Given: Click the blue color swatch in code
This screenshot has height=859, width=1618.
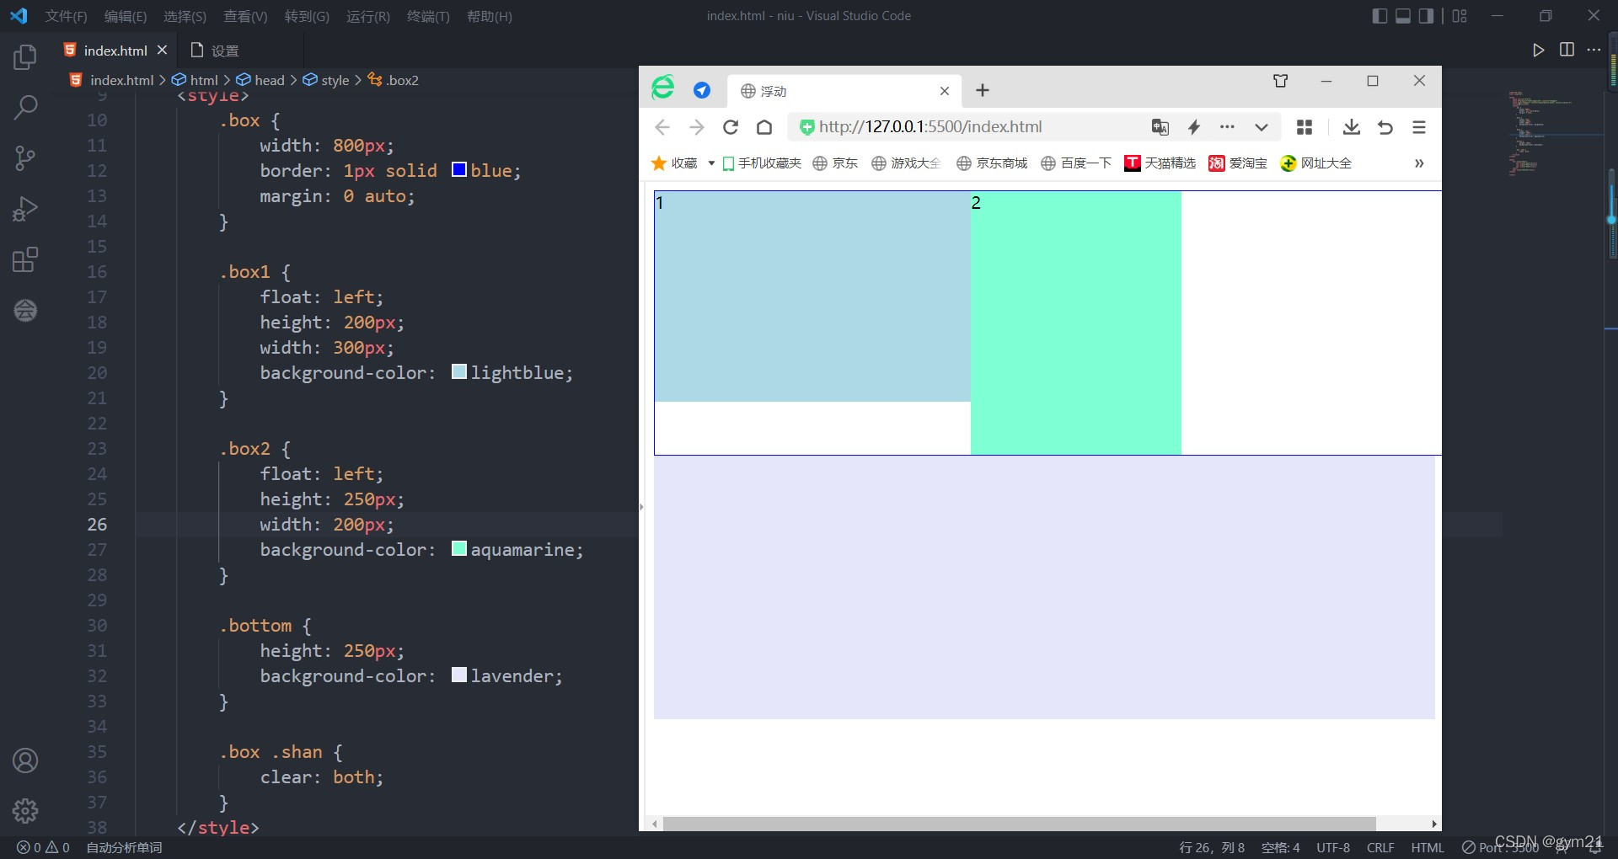Looking at the screenshot, I should [459, 169].
